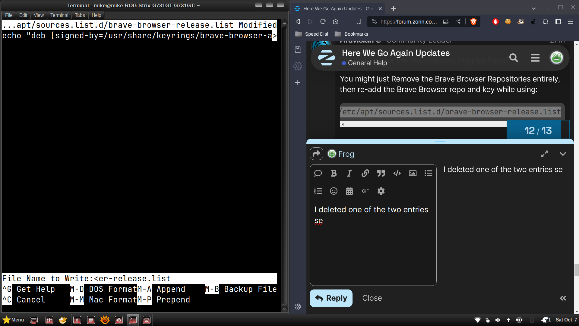Open the Help menu in Terminal
The image size is (579, 326).
tap(96, 15)
